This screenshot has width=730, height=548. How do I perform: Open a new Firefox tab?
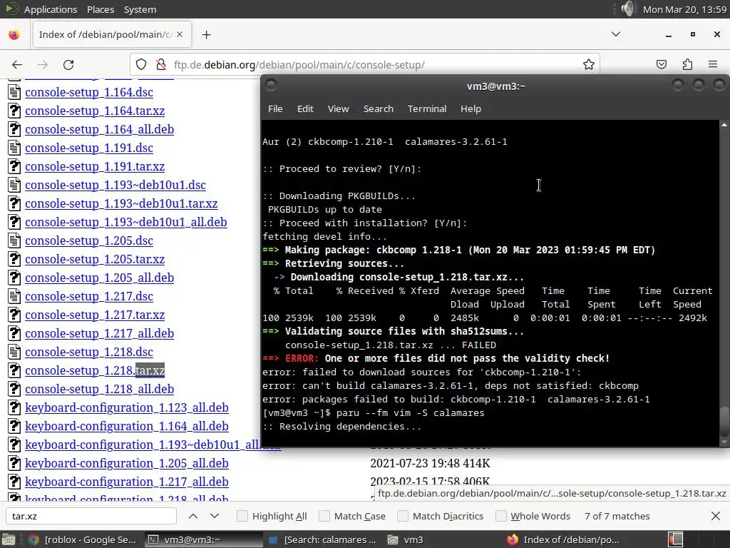206,34
